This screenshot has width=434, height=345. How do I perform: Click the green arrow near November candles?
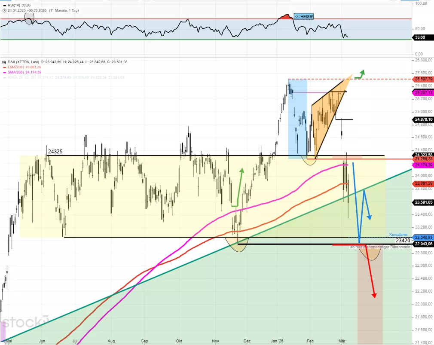click(x=241, y=172)
